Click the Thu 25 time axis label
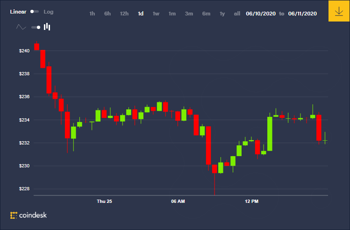This screenshot has width=350, height=230. click(x=105, y=201)
